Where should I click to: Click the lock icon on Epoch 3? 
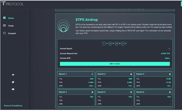pyautogui.click(x=170, y=74)
